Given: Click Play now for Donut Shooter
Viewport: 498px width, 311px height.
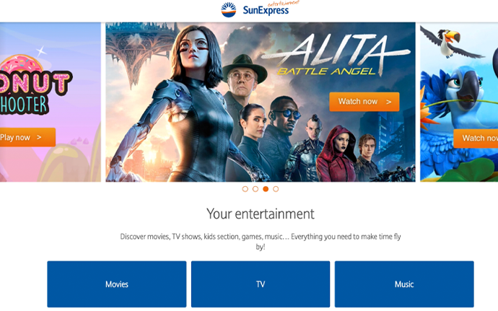Looking at the screenshot, I should click(x=27, y=137).
